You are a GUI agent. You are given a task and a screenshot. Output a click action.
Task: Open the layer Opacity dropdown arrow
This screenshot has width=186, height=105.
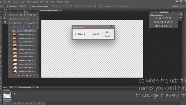click(x=37, y=19)
